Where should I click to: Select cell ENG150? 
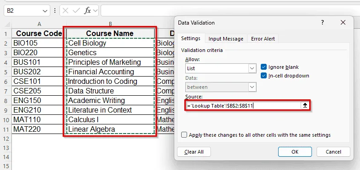(39, 100)
